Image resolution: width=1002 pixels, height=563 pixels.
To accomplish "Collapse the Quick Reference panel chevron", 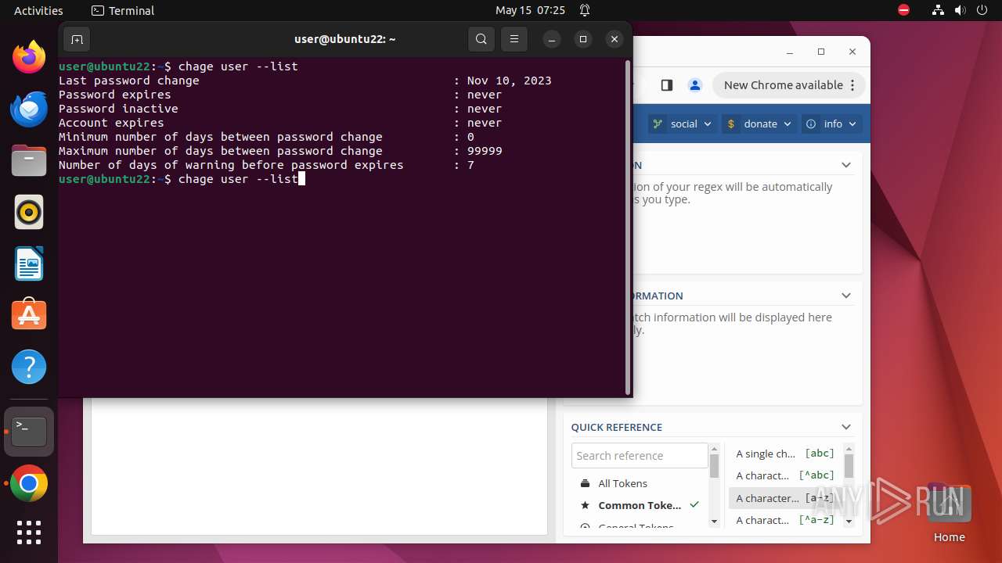I will point(846,427).
